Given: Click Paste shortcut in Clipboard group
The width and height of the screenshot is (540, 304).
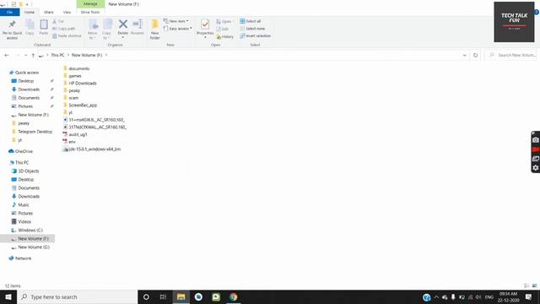Looking at the screenshot, I should pos(67,35).
